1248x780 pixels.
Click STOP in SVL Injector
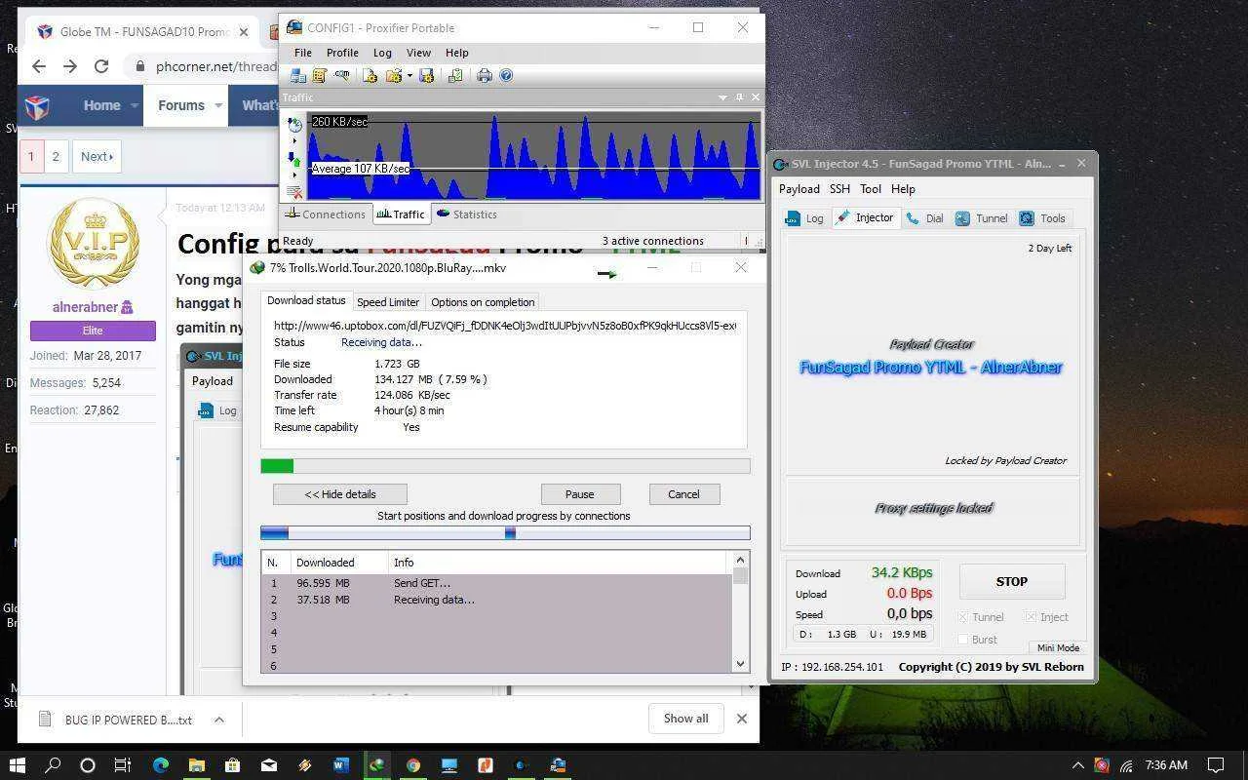click(1012, 582)
